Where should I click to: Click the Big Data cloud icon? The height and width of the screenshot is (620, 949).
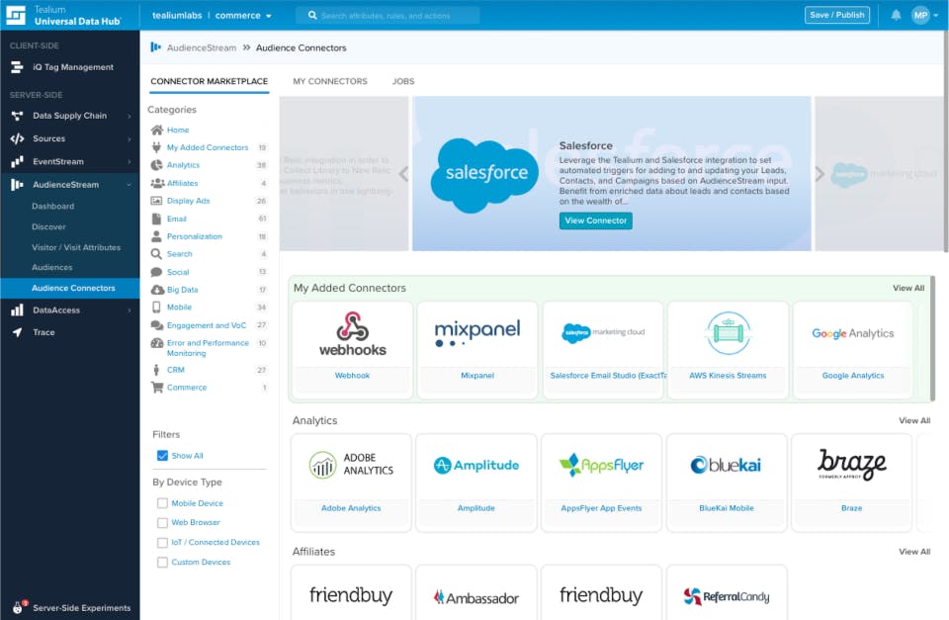[x=157, y=290]
